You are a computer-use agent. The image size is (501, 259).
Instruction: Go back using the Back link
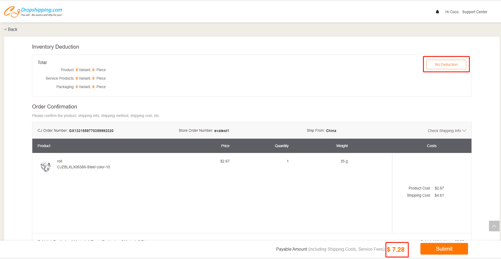[11, 29]
